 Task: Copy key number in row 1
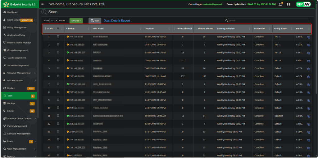click(x=308, y=37)
